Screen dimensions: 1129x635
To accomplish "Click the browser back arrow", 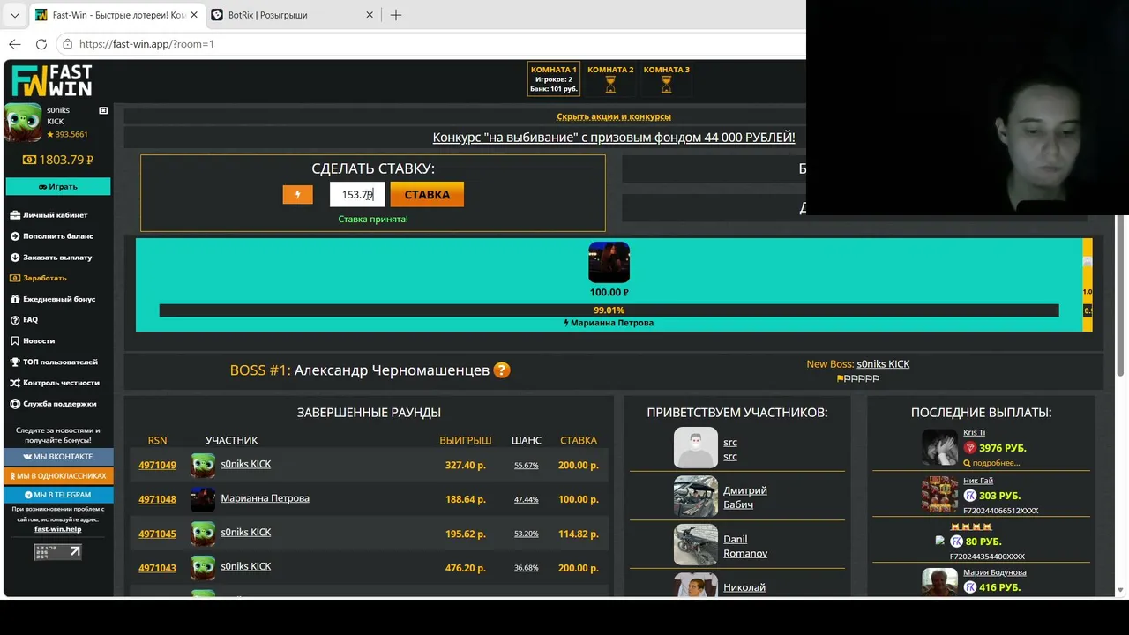I will pyautogui.click(x=15, y=44).
